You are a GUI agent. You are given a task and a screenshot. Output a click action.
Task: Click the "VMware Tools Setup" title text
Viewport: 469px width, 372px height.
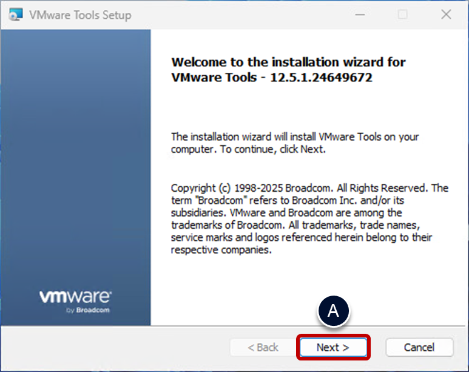[x=79, y=15]
